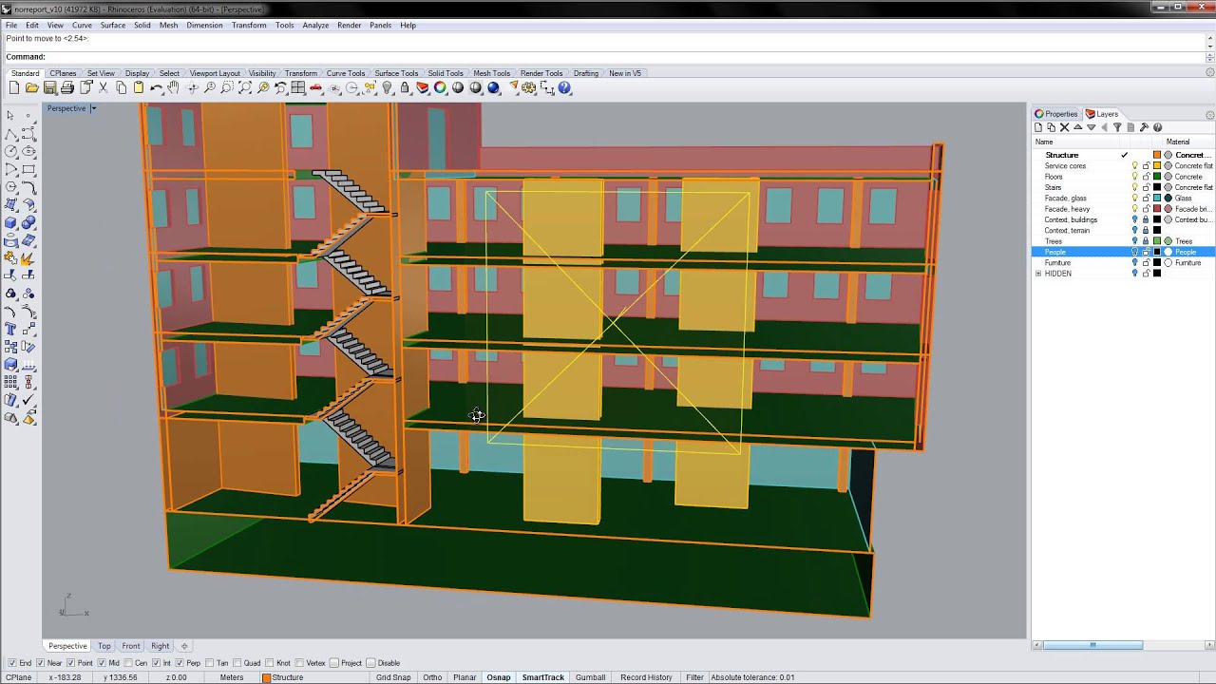This screenshot has width=1216, height=684.
Task: Hide the Floors layer with lightbulb
Action: [x=1134, y=177]
